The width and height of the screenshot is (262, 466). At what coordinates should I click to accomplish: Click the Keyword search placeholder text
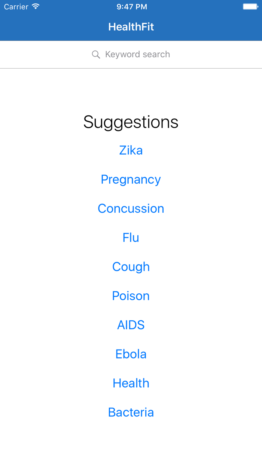(x=137, y=55)
